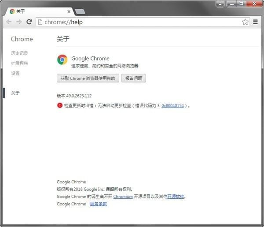Image resolution: width=264 pixels, height=227 pixels.
Task: Click the Google Chrome logo
Action: tap(62, 60)
